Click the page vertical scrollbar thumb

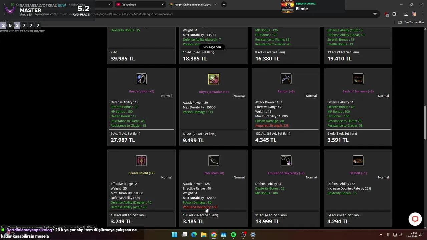425,123
